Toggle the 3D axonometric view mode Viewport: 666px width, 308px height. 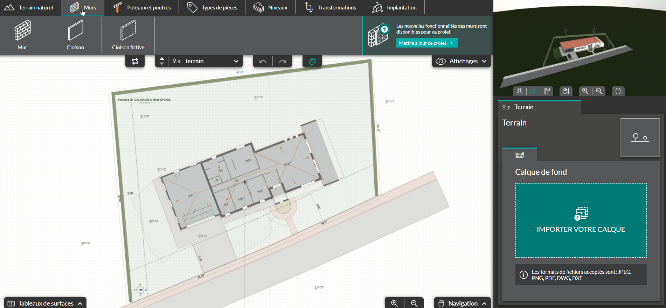pyautogui.click(x=533, y=91)
